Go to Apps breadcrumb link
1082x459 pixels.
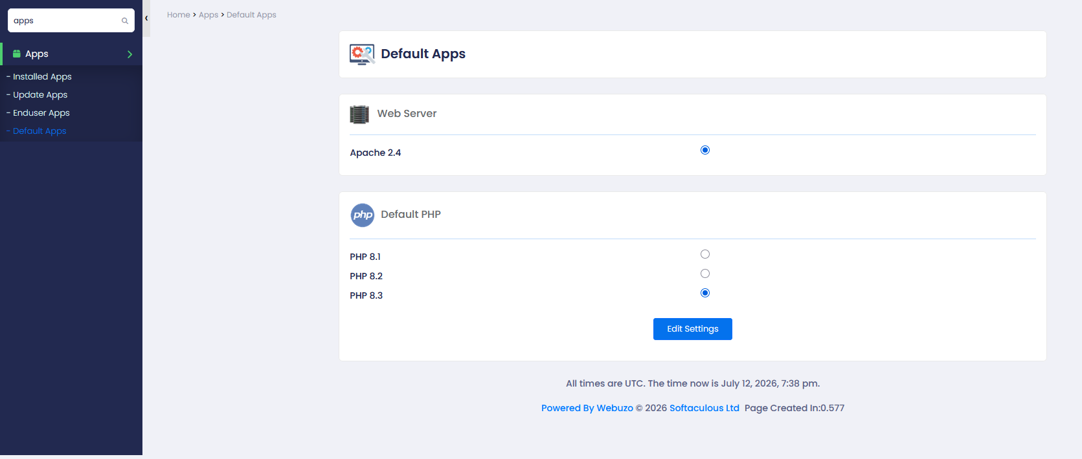tap(209, 15)
